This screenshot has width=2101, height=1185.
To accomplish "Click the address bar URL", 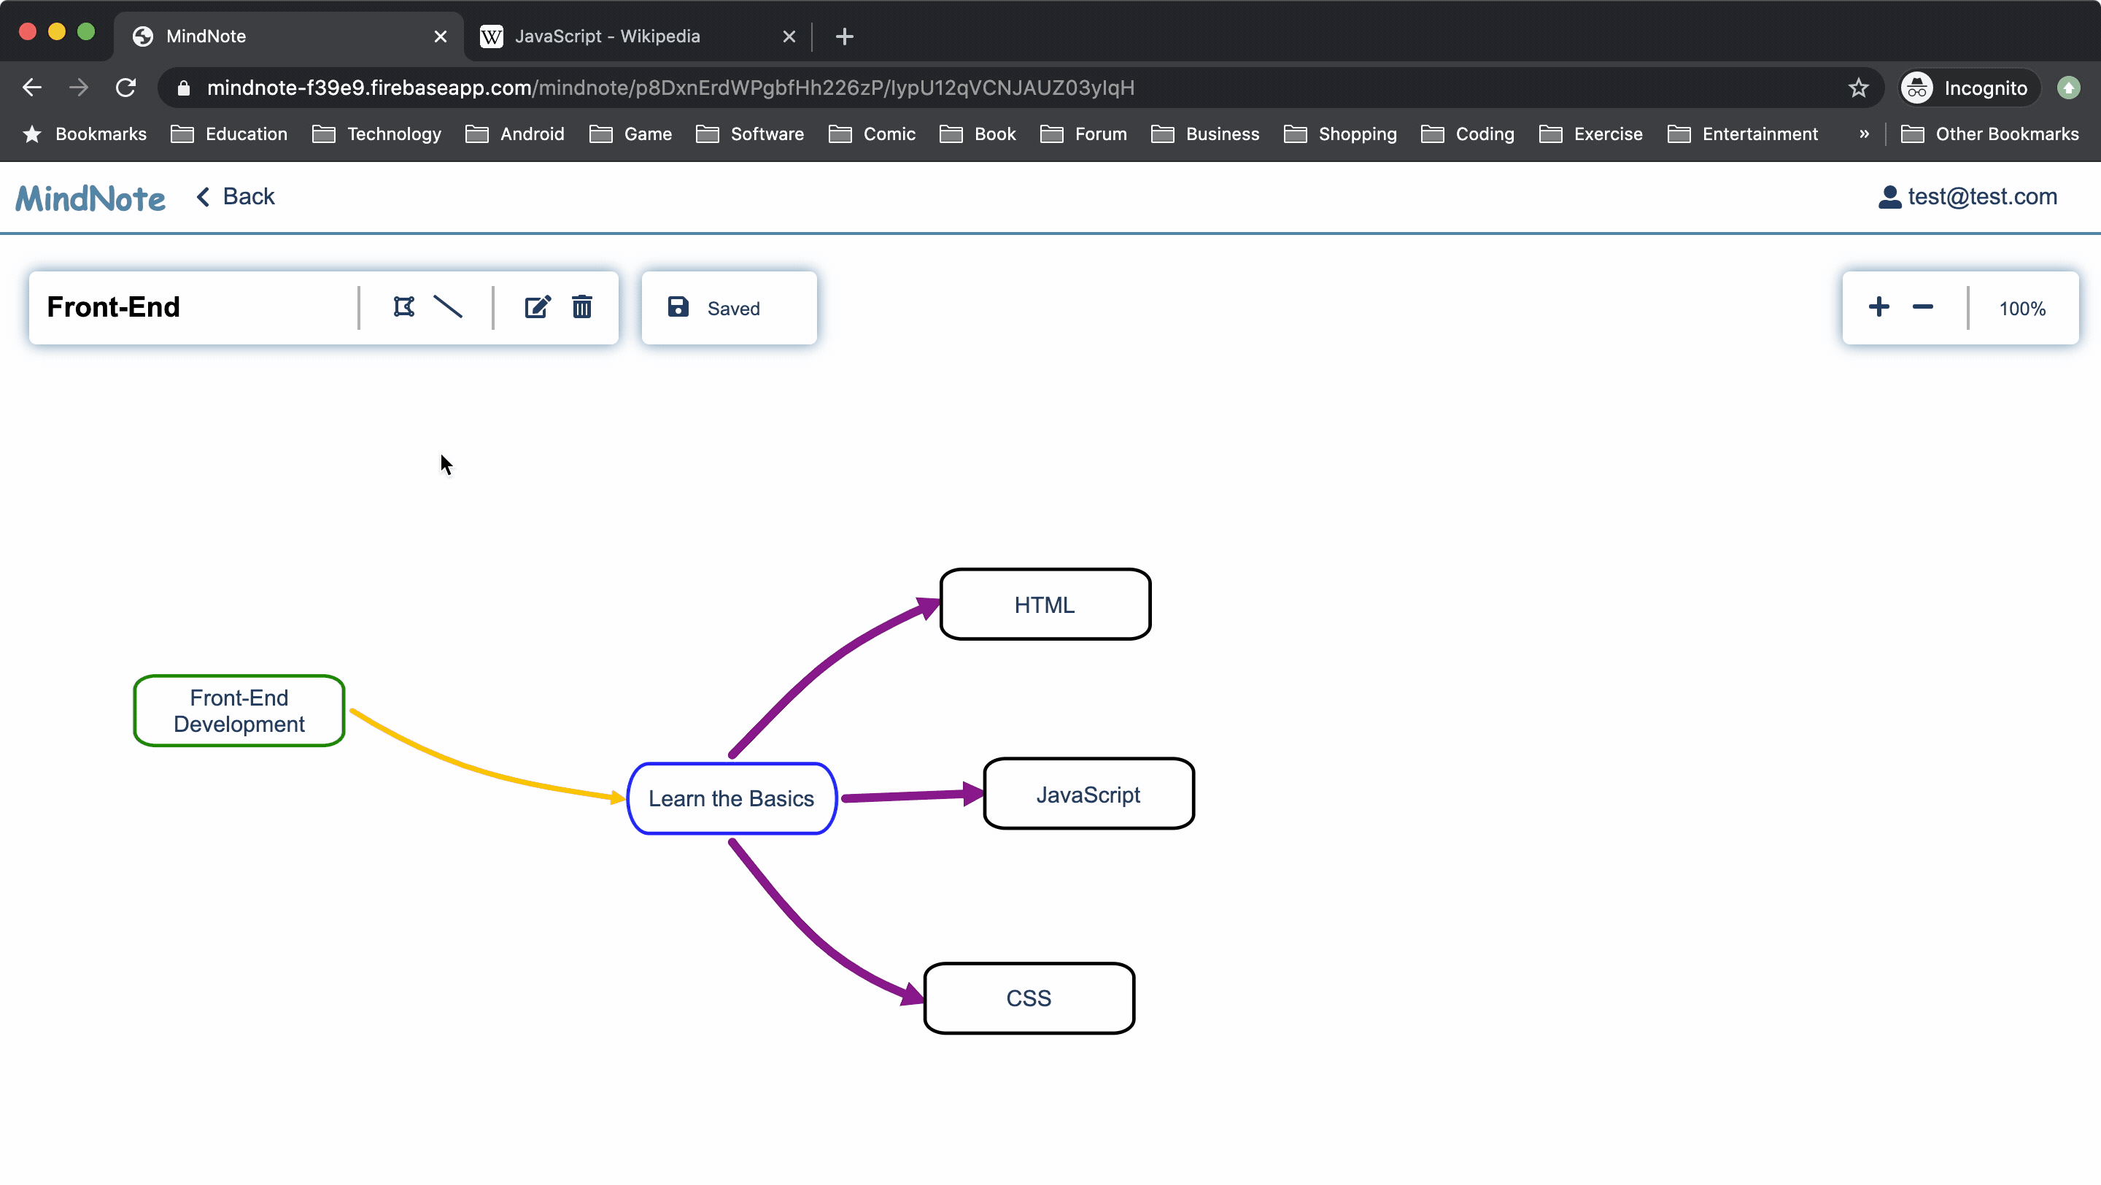I will click(x=670, y=88).
